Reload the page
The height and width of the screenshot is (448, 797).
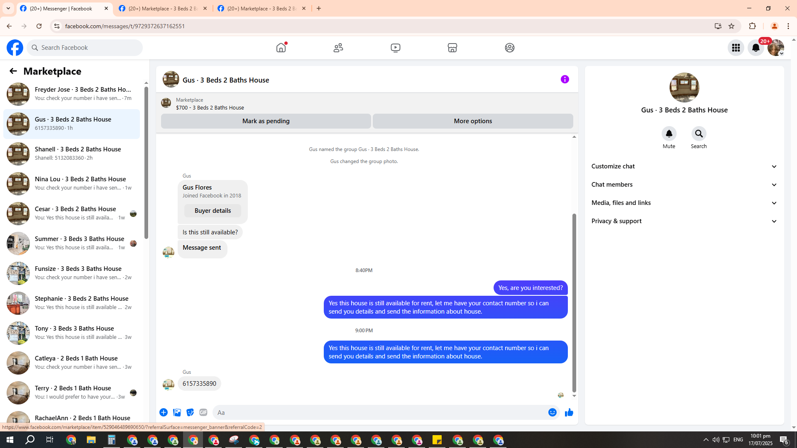click(x=39, y=26)
